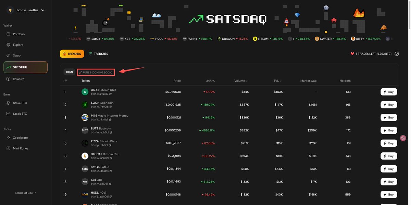The height and width of the screenshot is (205, 411).
Task: Click the heart icon beside 5 TRADES LEFT
Action: [x=352, y=54]
